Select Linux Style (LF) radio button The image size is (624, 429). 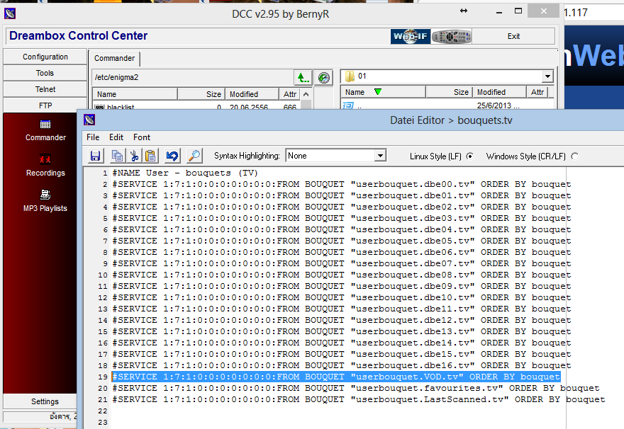point(469,156)
